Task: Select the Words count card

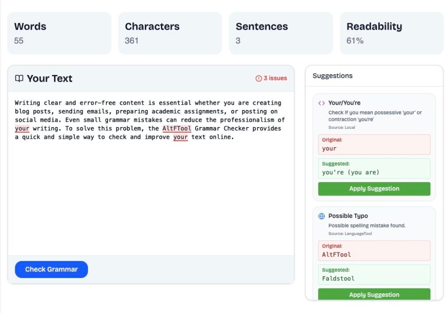Action: [x=59, y=33]
